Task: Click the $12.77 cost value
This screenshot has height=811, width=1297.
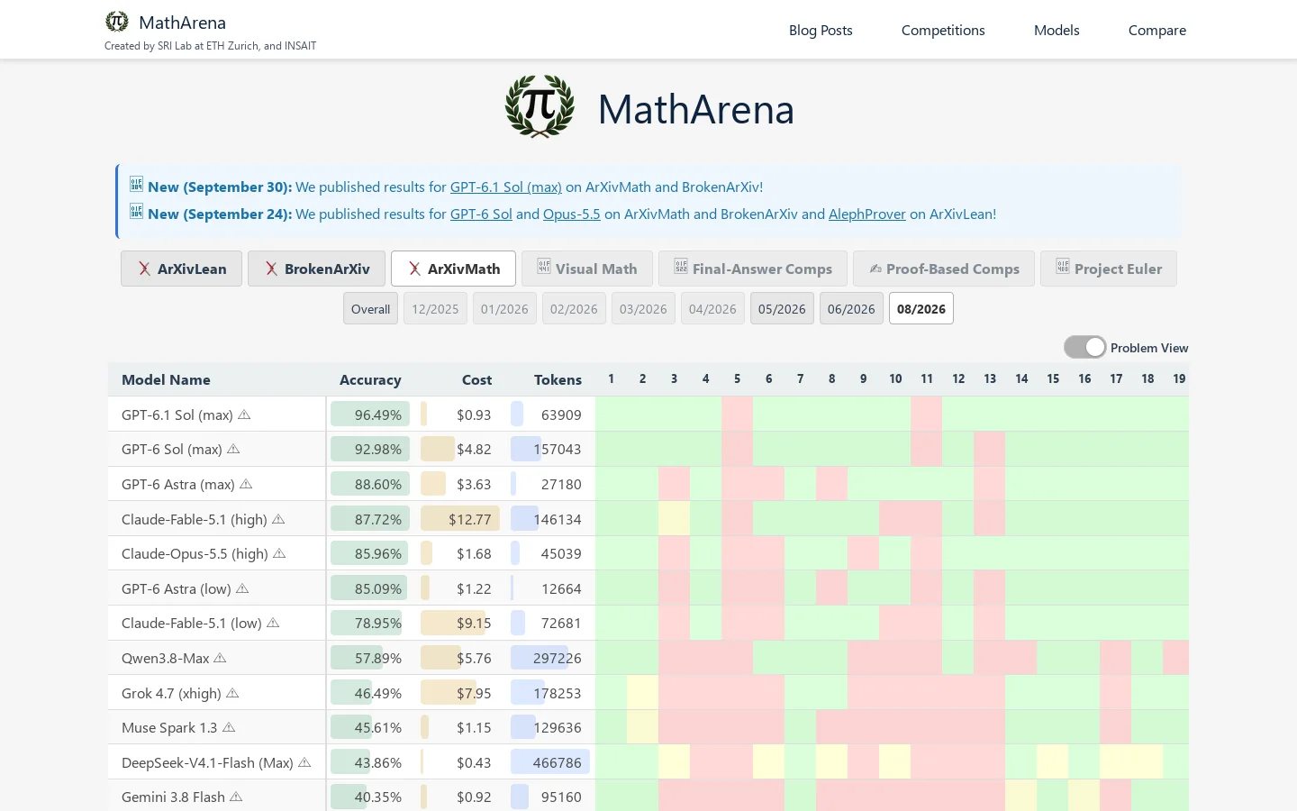Action: (x=470, y=519)
